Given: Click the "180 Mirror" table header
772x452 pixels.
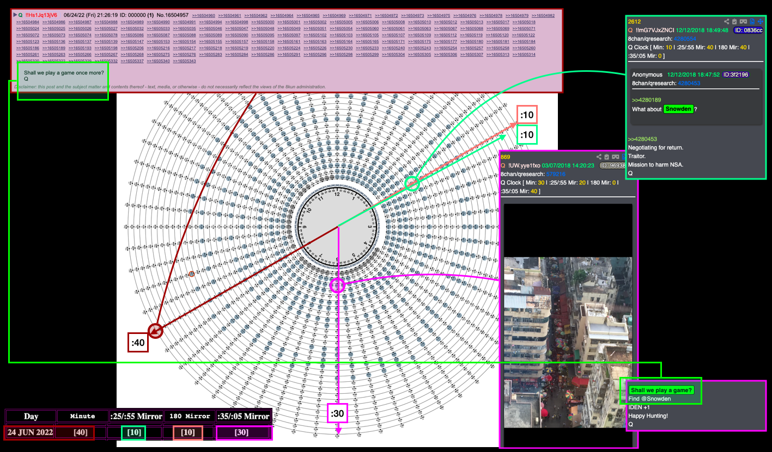Looking at the screenshot, I should [189, 417].
